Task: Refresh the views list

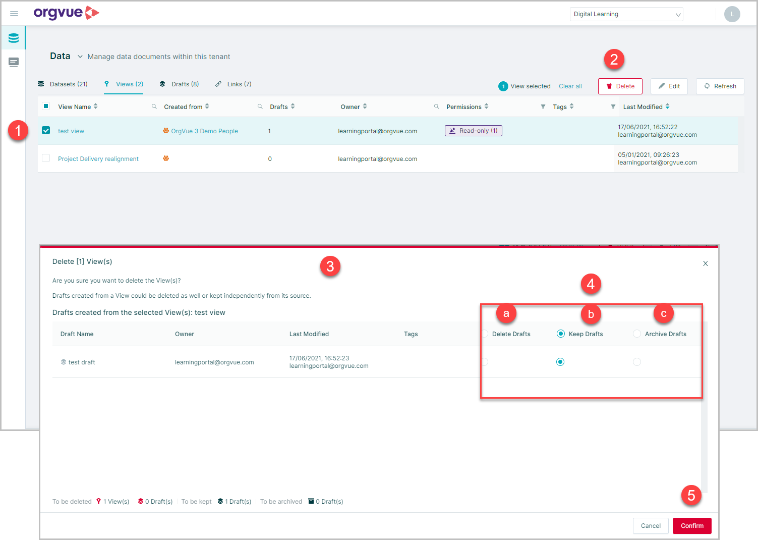Action: (x=720, y=86)
